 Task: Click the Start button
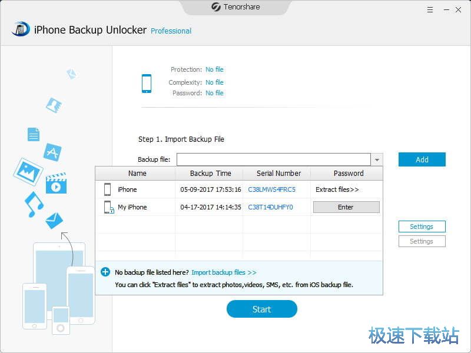coord(261,309)
